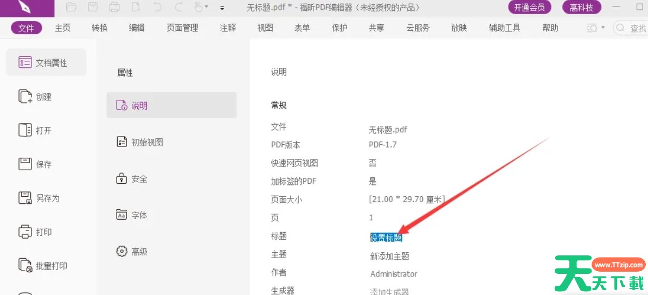Switch to the 转换 tab

coord(100,28)
